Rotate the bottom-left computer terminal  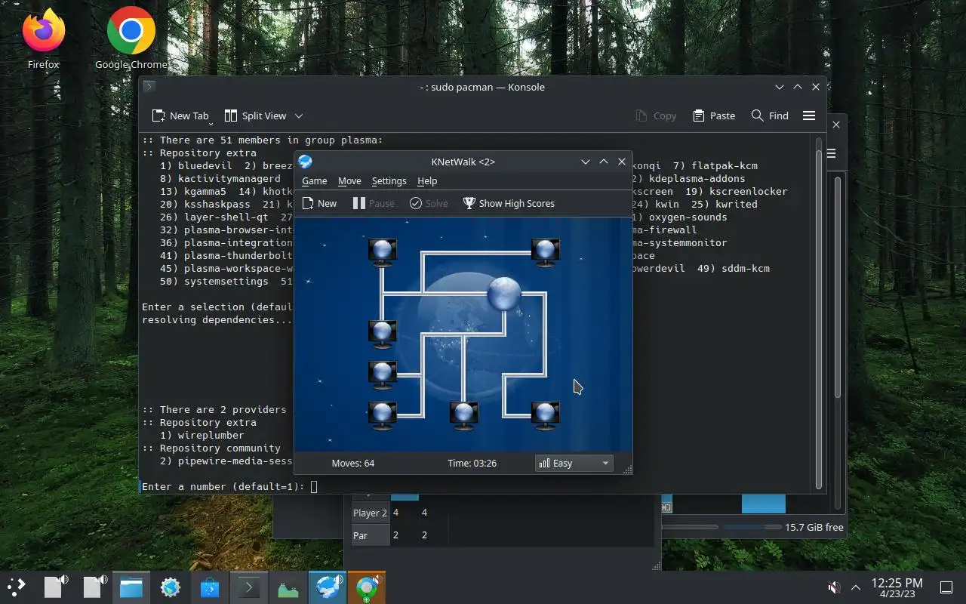tap(382, 415)
